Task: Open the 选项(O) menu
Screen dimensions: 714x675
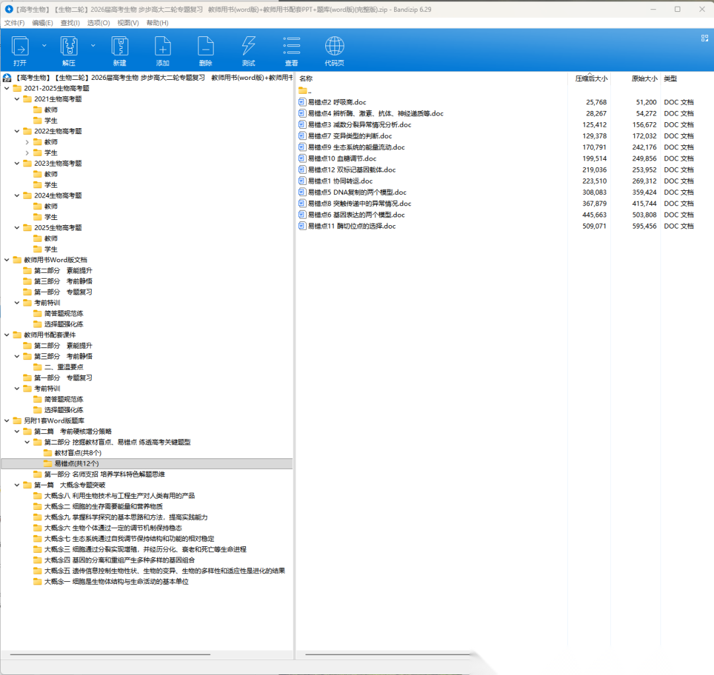Action: coord(99,22)
